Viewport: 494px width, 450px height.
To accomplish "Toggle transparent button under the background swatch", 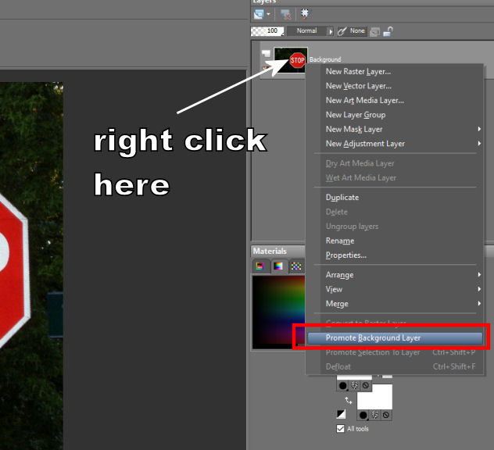I will coord(386,415).
